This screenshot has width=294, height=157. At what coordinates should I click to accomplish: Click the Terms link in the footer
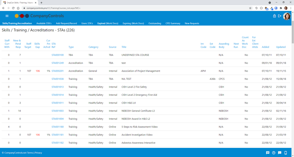30,153
